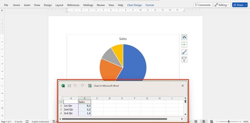Viewport: 250px width, 123px height.
Task: Open the Design tab
Action: tap(48, 5)
